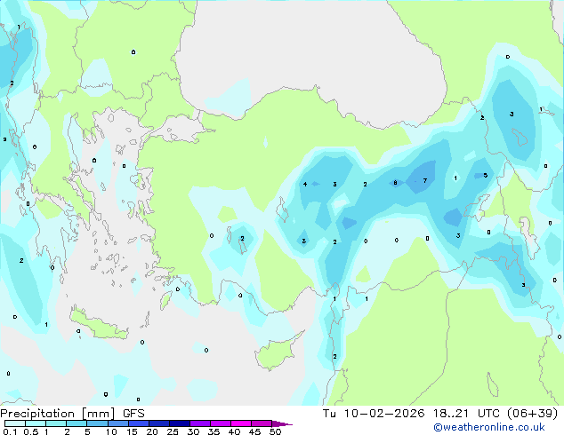Click the legend label "45"

254,431
